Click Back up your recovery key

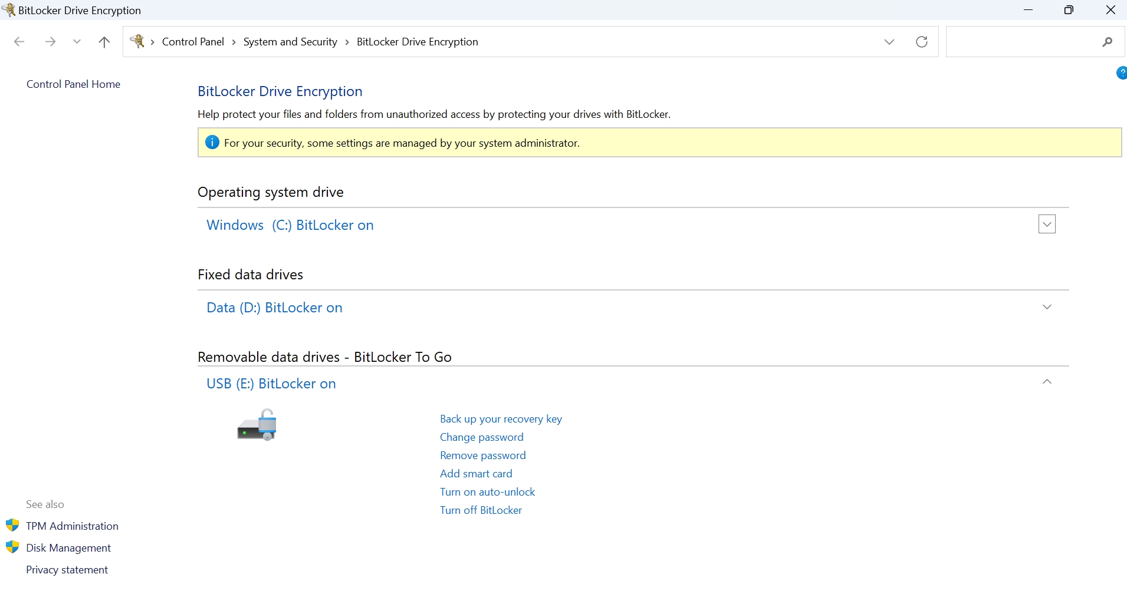tap(501, 419)
